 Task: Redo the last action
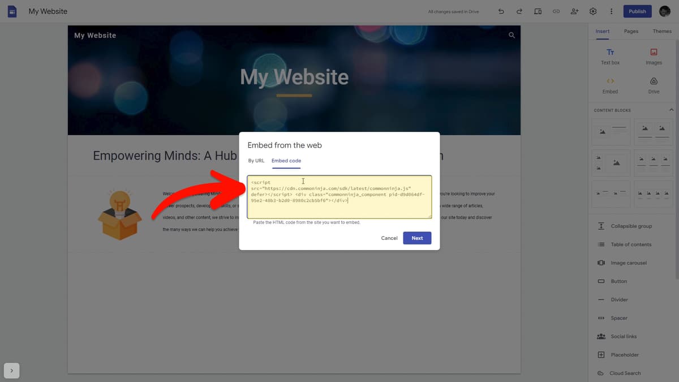coord(519,11)
